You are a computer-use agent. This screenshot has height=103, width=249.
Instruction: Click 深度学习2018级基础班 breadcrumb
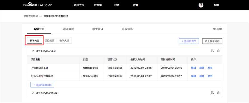point(56,16)
